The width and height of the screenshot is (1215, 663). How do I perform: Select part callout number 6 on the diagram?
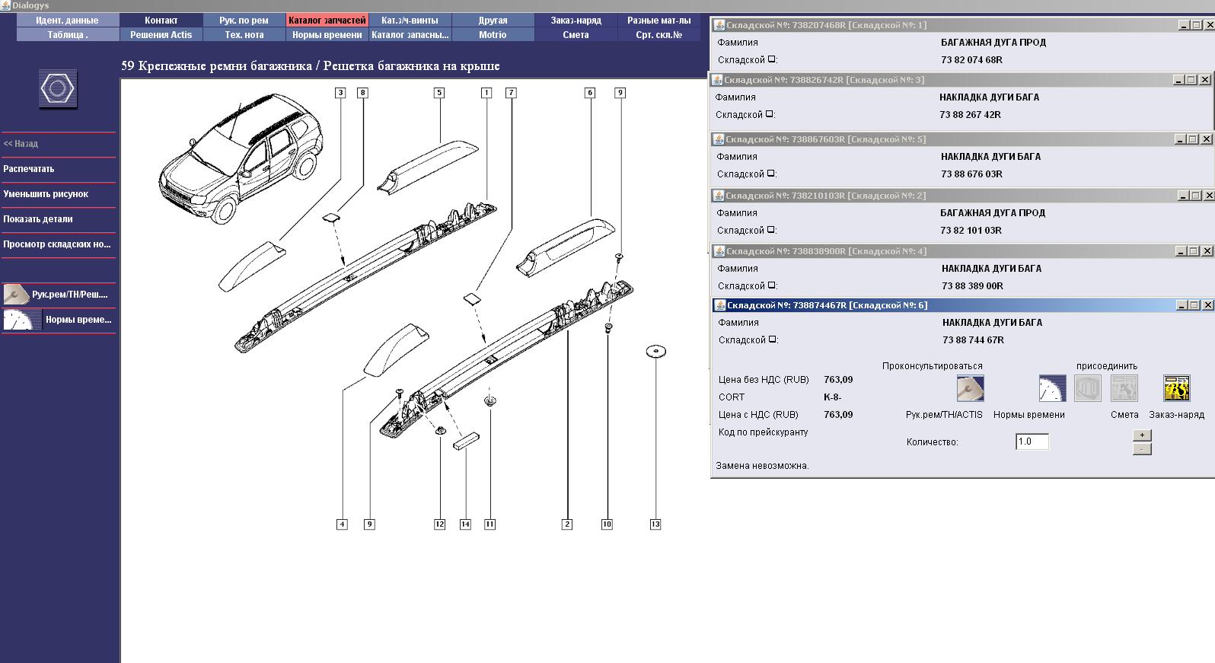tap(590, 93)
